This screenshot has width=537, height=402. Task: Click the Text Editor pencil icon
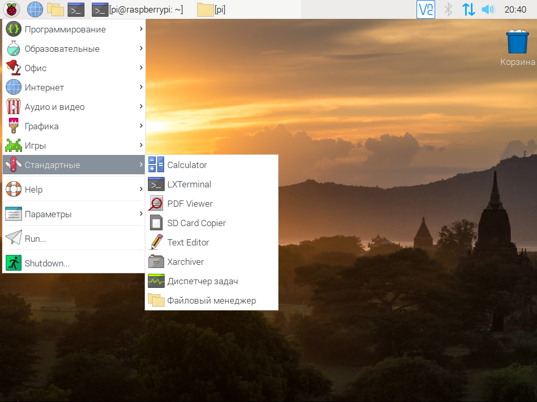(x=156, y=242)
